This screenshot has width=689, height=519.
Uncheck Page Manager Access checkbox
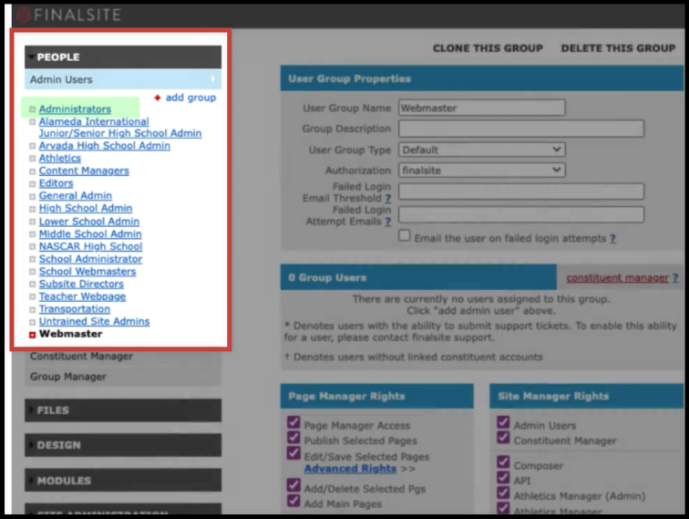click(x=293, y=423)
